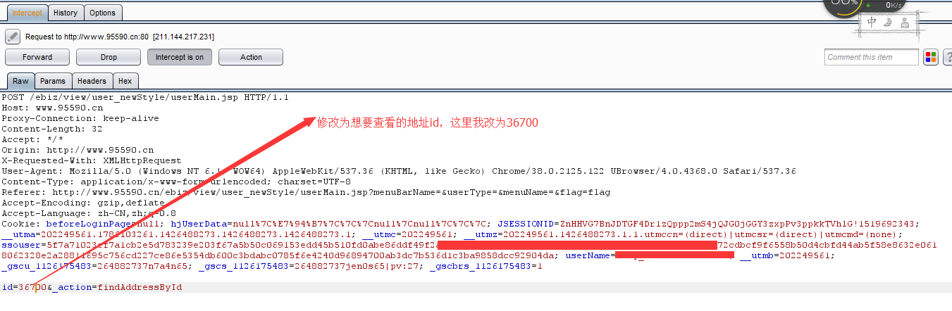
Task: Click the Accept-Language: zh-CN header line
Action: [x=89, y=213]
